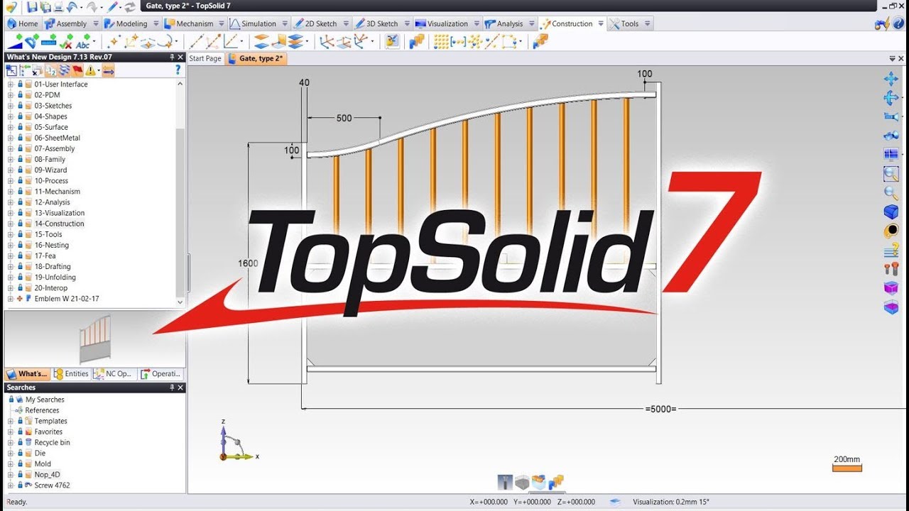Click the pink cube icon in view toolbar

coord(891,288)
